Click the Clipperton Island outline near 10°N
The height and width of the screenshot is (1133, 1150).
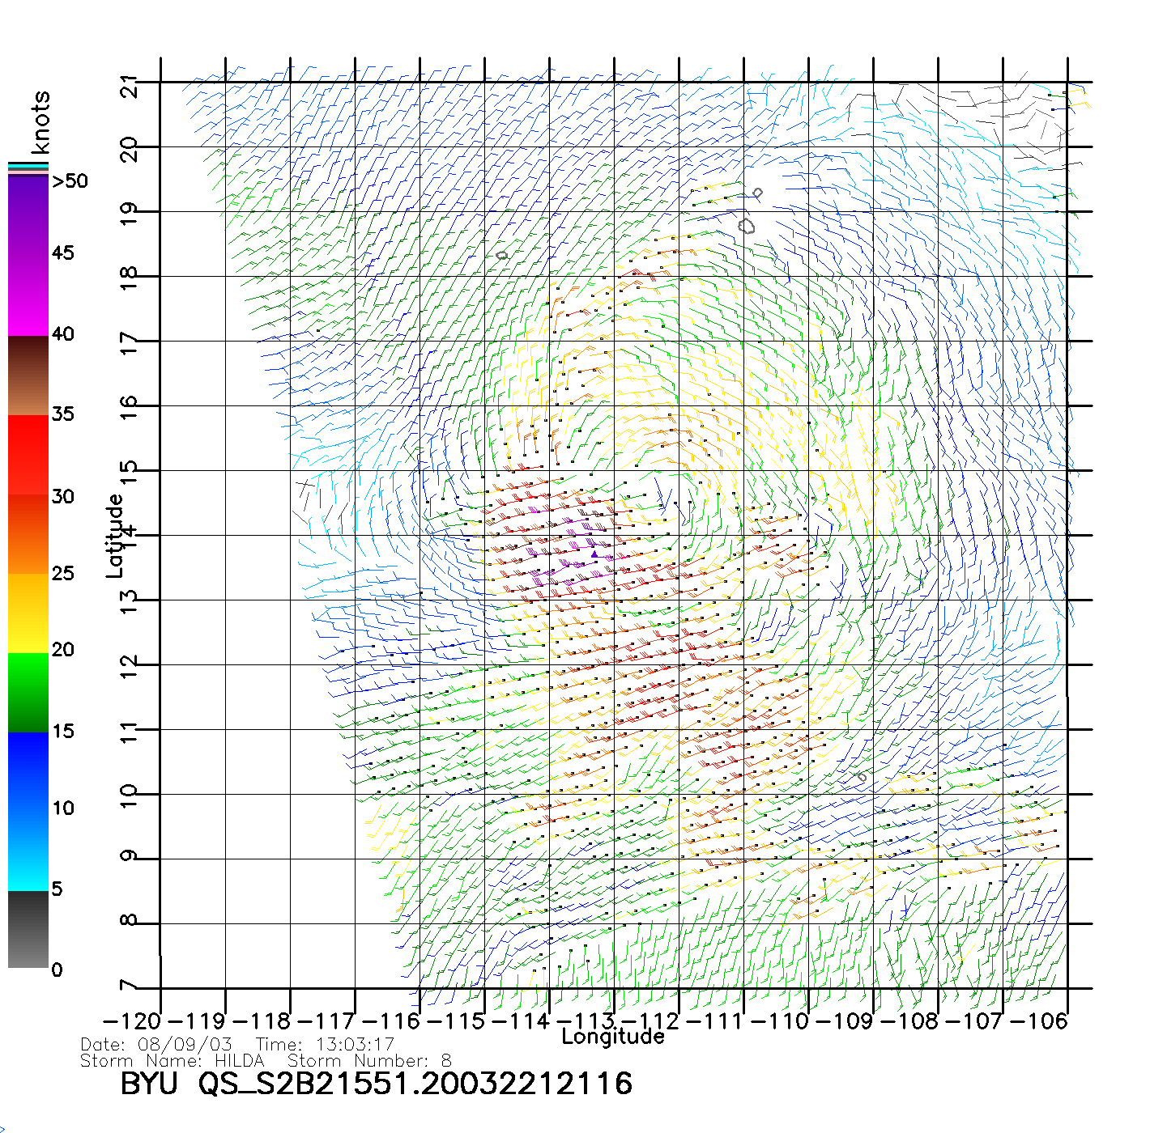click(x=862, y=777)
